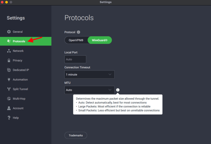Click the Network nodes icon in sidebar

pos(9,51)
